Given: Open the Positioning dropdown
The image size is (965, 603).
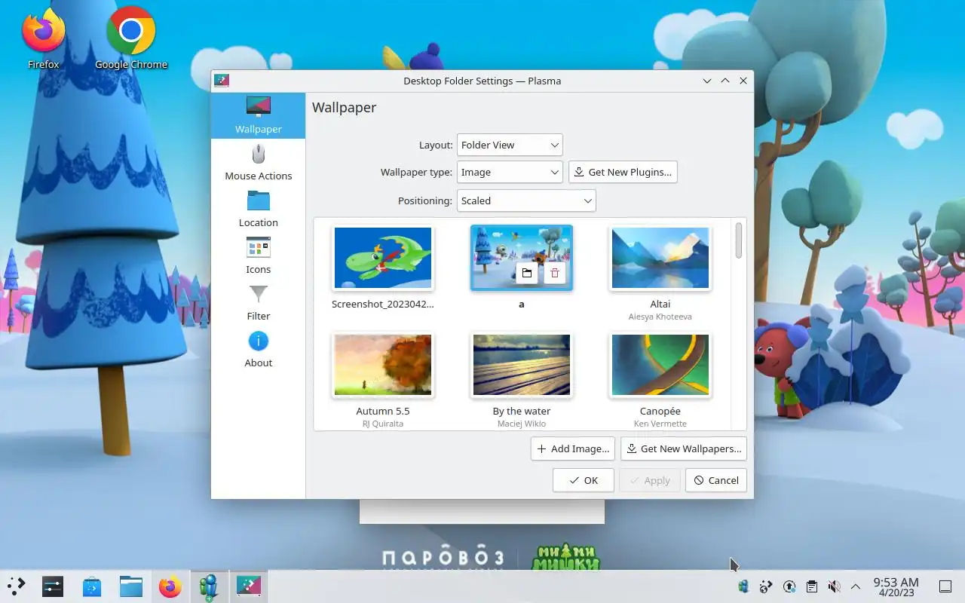Looking at the screenshot, I should pyautogui.click(x=526, y=200).
